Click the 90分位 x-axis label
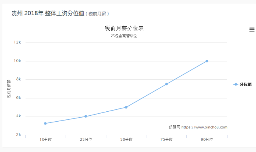The width and height of the screenshot is (256, 152). (x=207, y=140)
